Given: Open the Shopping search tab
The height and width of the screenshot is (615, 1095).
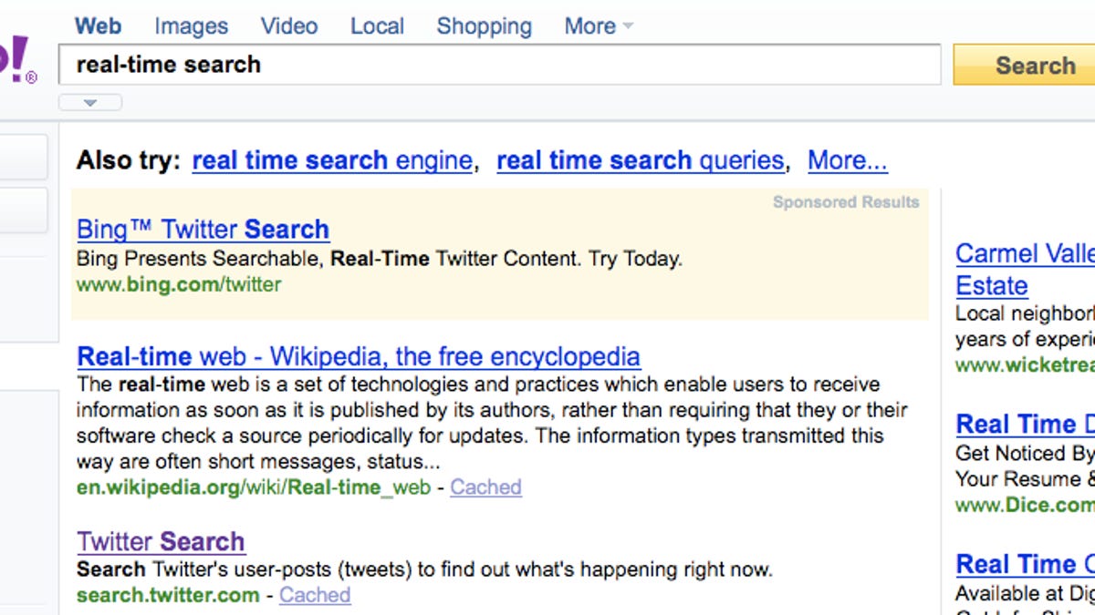Looking at the screenshot, I should tap(484, 26).
